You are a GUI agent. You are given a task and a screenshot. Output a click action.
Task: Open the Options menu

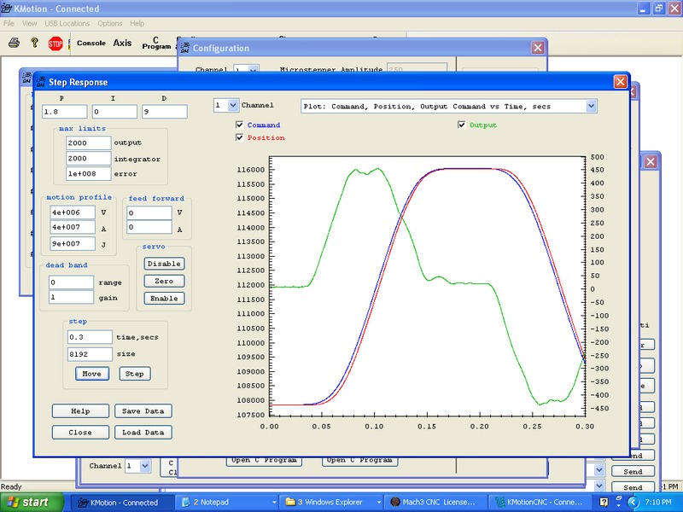(109, 23)
